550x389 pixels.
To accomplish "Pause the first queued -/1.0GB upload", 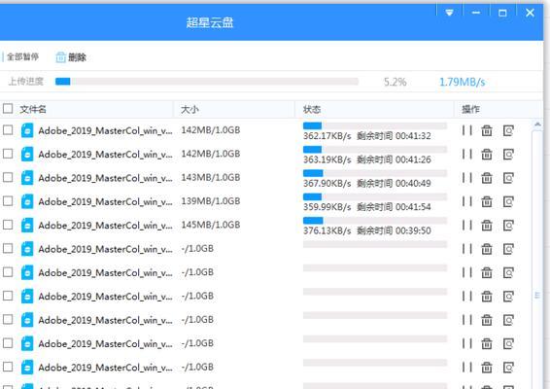I will tap(466, 249).
